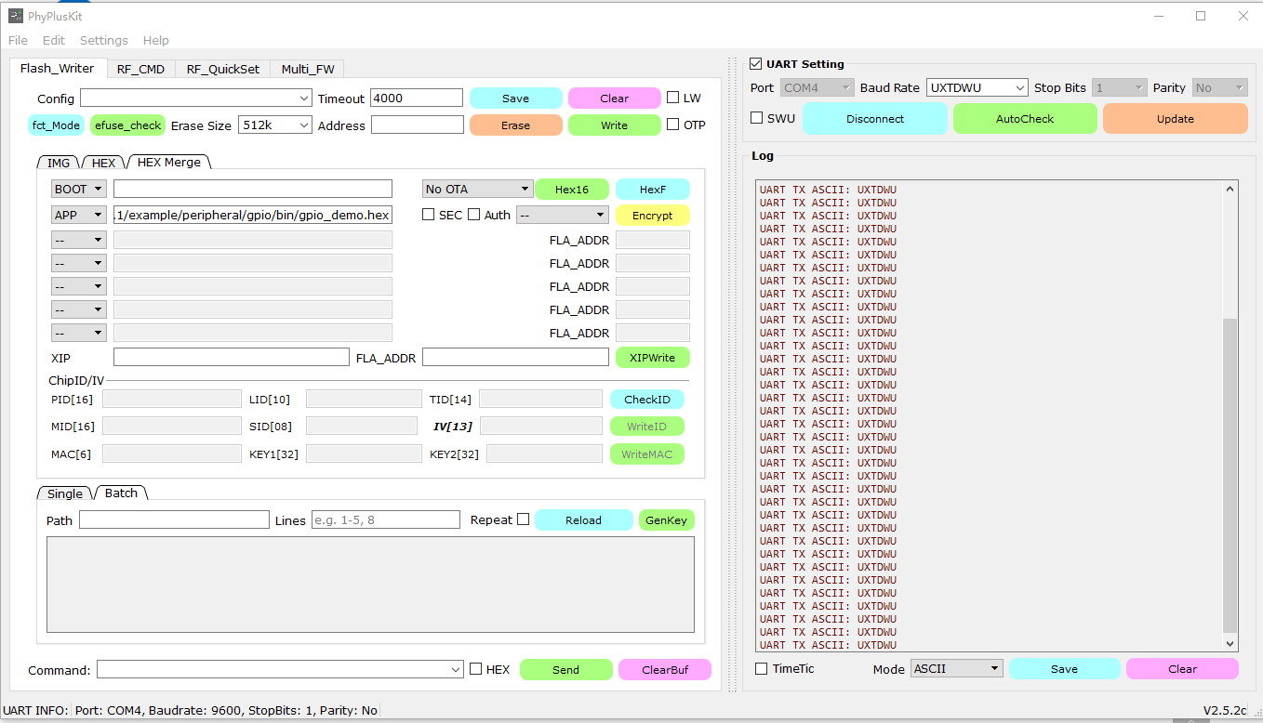Click the log scrollbar up arrow
The width and height of the screenshot is (1263, 723).
click(1230, 189)
